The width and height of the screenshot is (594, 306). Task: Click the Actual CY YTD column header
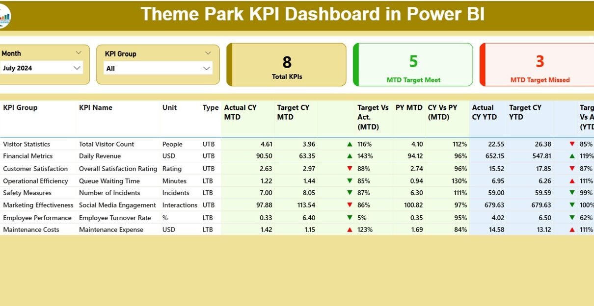click(x=485, y=112)
